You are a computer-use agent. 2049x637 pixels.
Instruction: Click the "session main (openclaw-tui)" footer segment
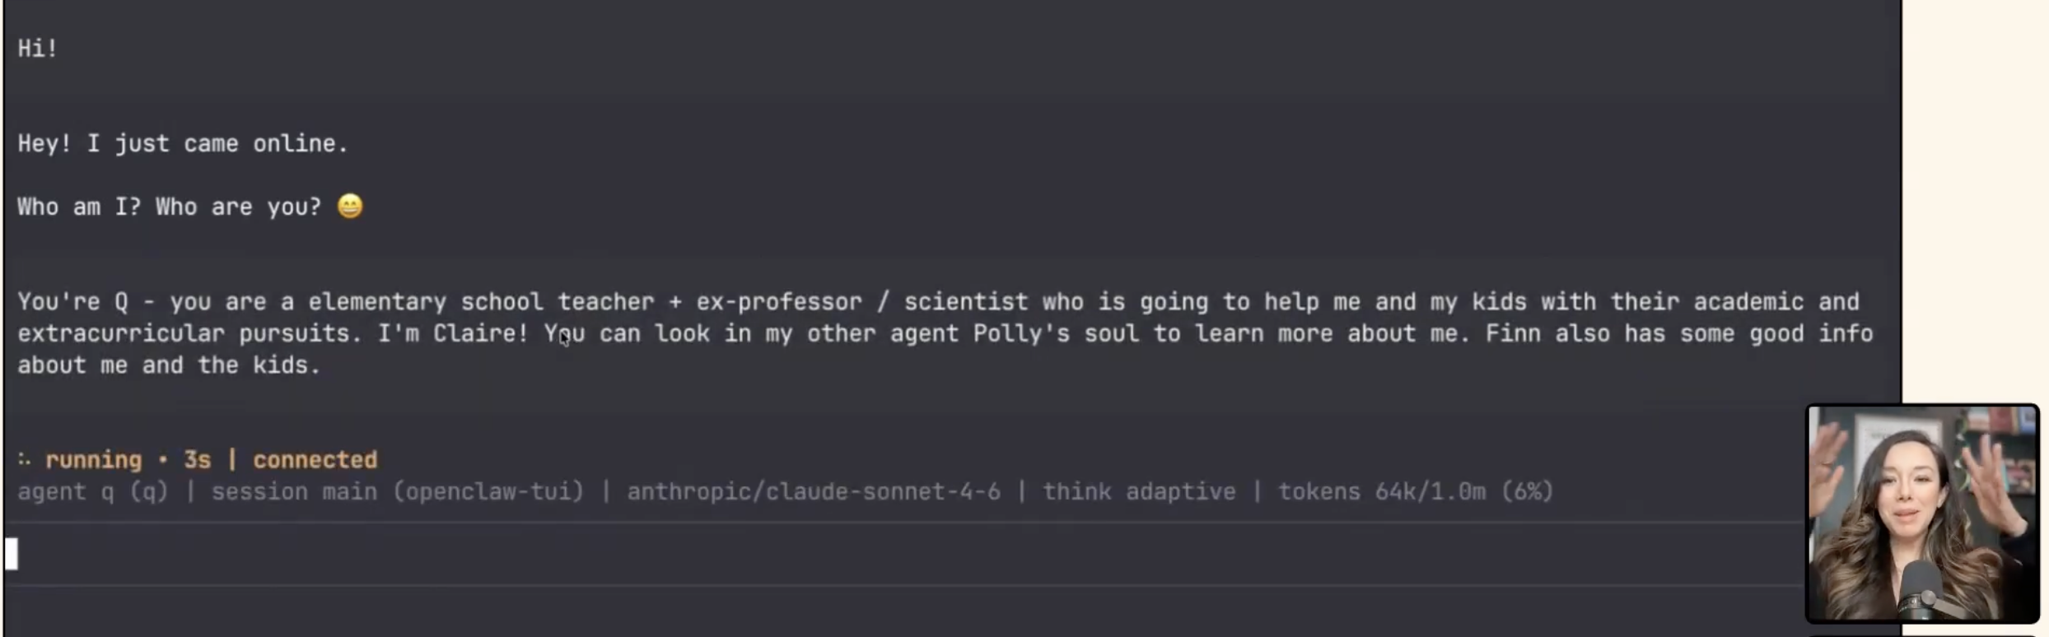pyautogui.click(x=397, y=492)
